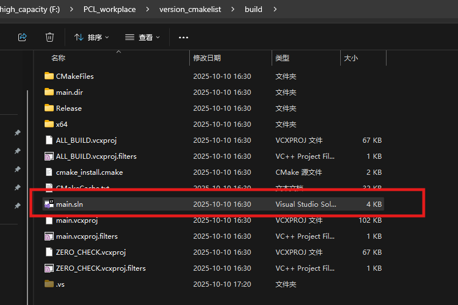Select ALL_BUILD.vcxproj file name

point(86,141)
